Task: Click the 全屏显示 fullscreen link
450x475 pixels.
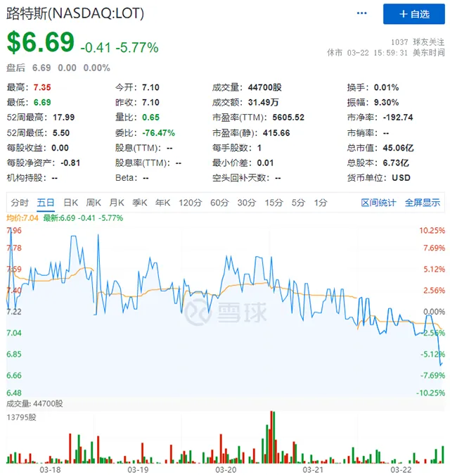Action: pos(423,203)
